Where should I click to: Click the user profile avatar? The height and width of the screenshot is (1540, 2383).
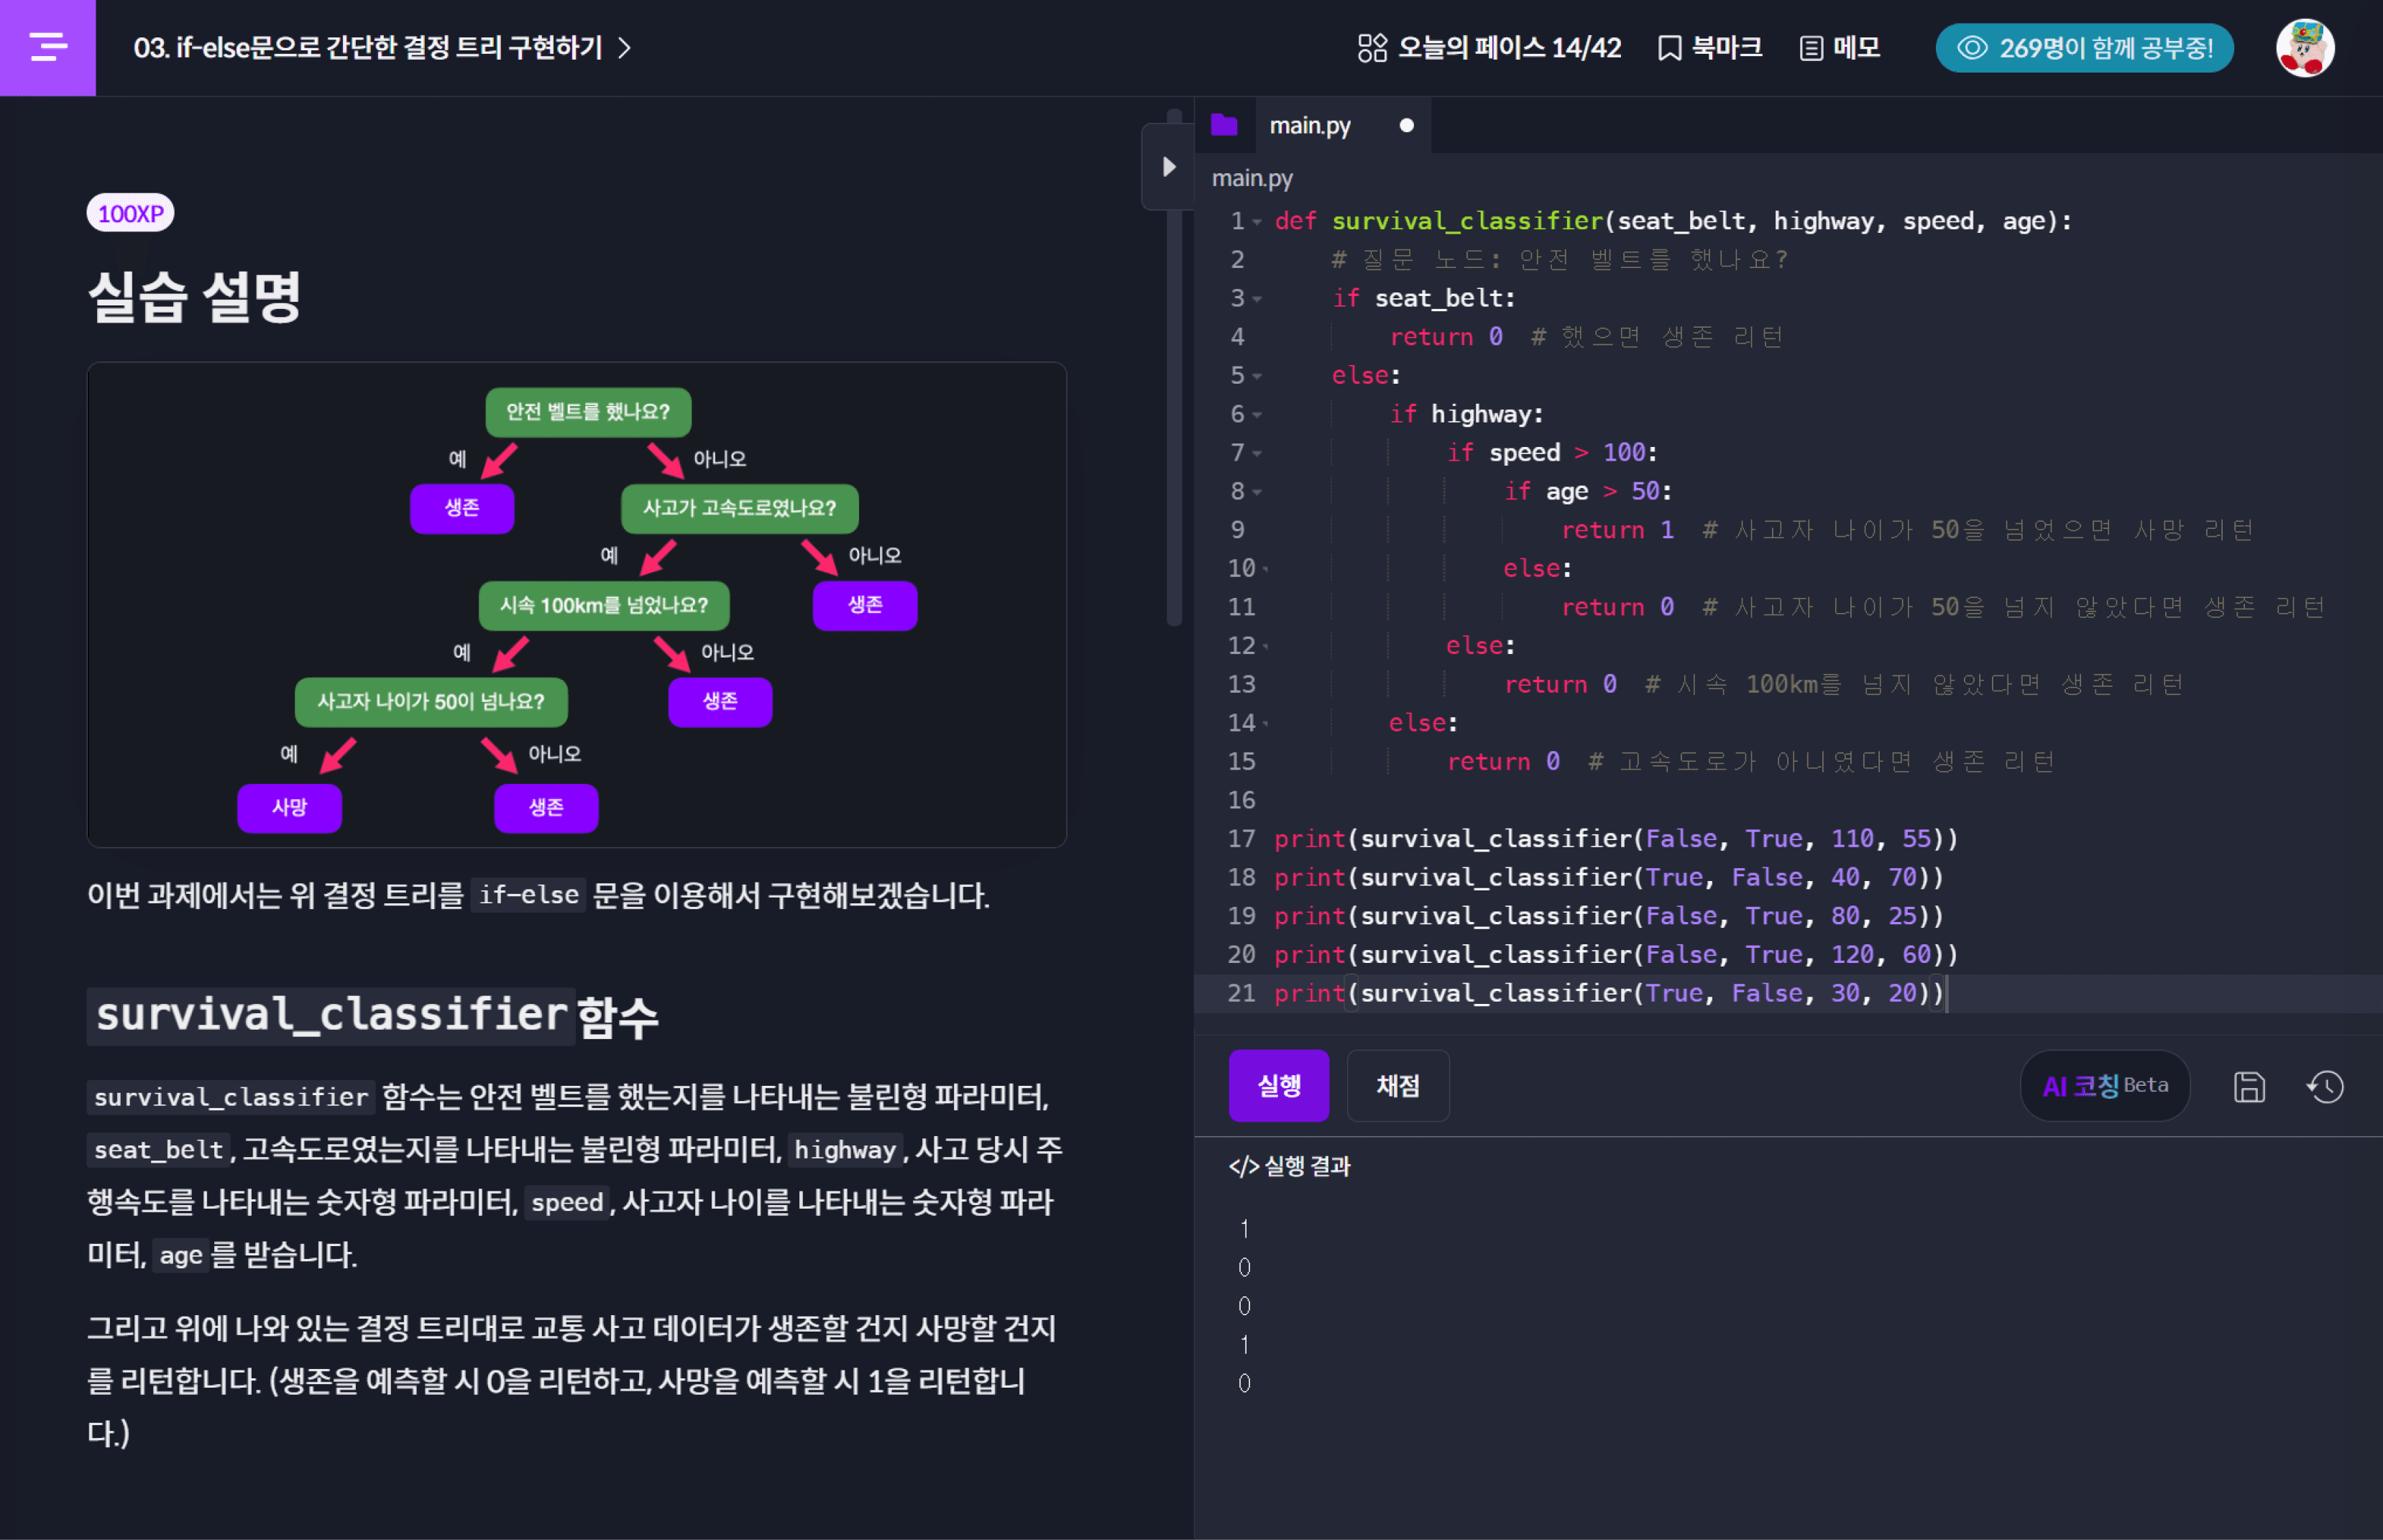click(2305, 47)
